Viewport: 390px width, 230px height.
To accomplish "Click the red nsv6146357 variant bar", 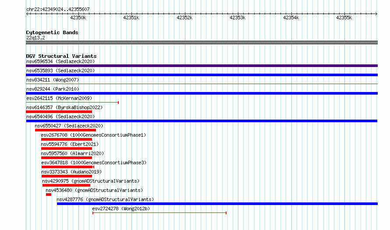I will [x=59, y=112].
